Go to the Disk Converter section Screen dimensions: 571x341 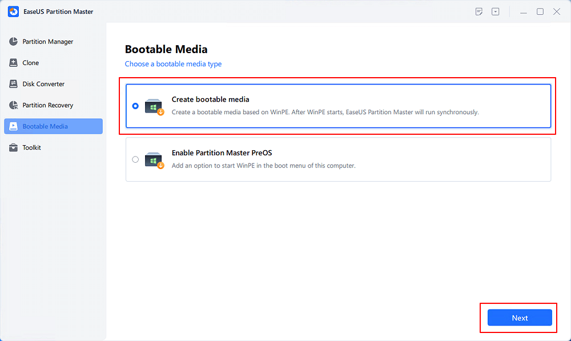[x=43, y=84]
